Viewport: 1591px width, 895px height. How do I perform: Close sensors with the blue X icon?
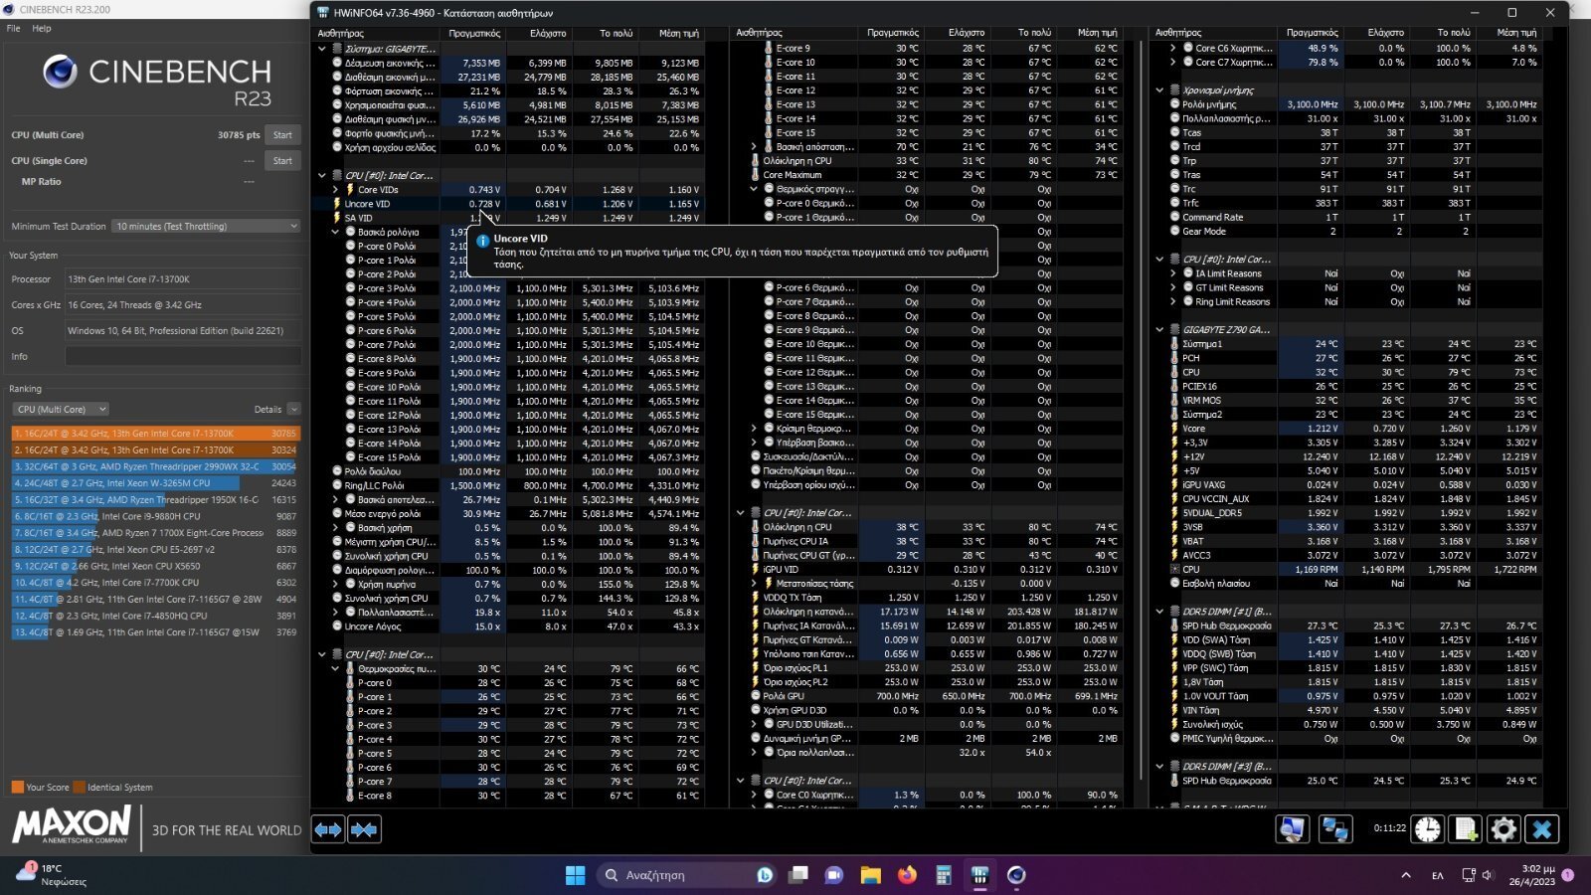click(1542, 829)
